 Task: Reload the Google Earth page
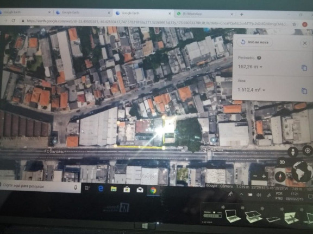14,21
